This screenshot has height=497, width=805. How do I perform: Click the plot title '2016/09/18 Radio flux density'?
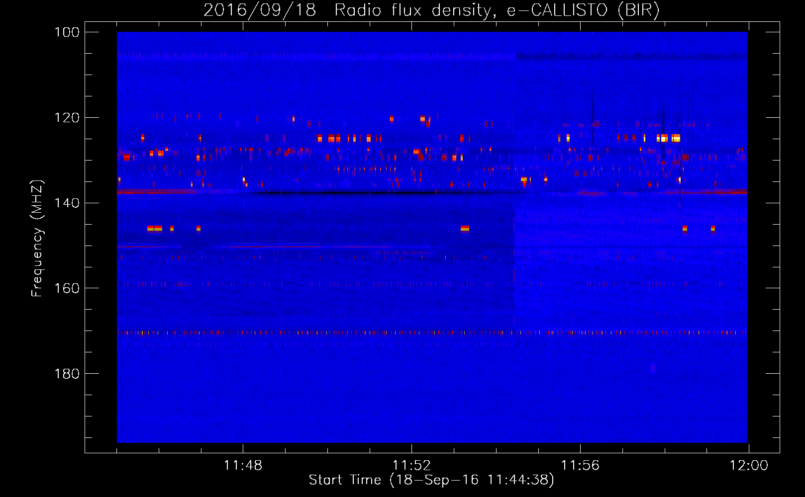pos(432,10)
